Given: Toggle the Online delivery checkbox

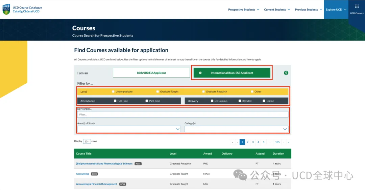Looking at the screenshot, I should click(264, 101).
